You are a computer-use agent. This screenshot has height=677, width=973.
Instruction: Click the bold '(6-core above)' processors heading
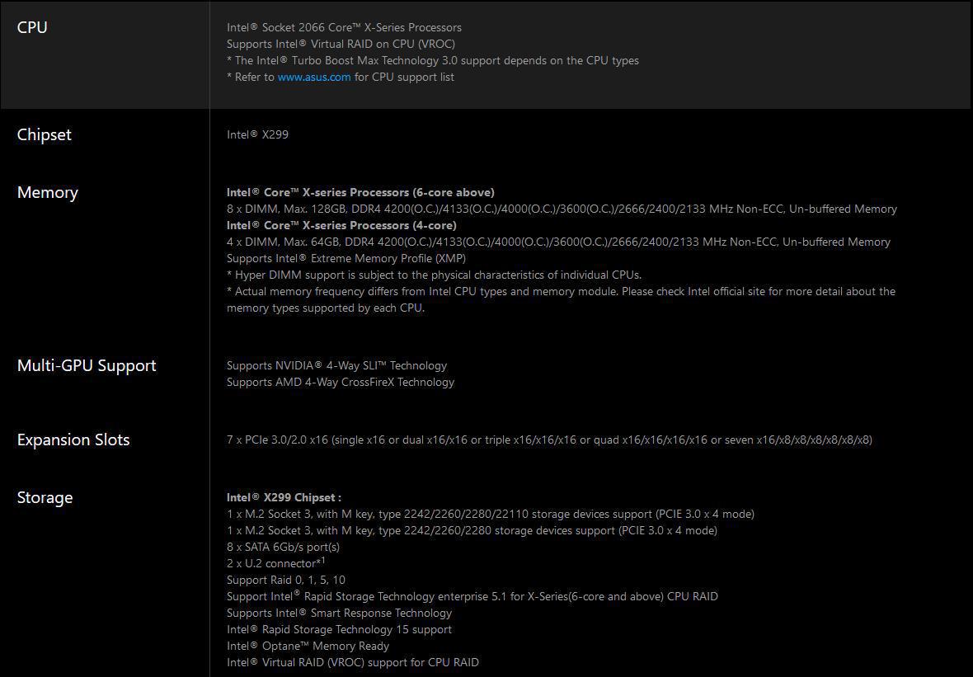click(x=360, y=192)
